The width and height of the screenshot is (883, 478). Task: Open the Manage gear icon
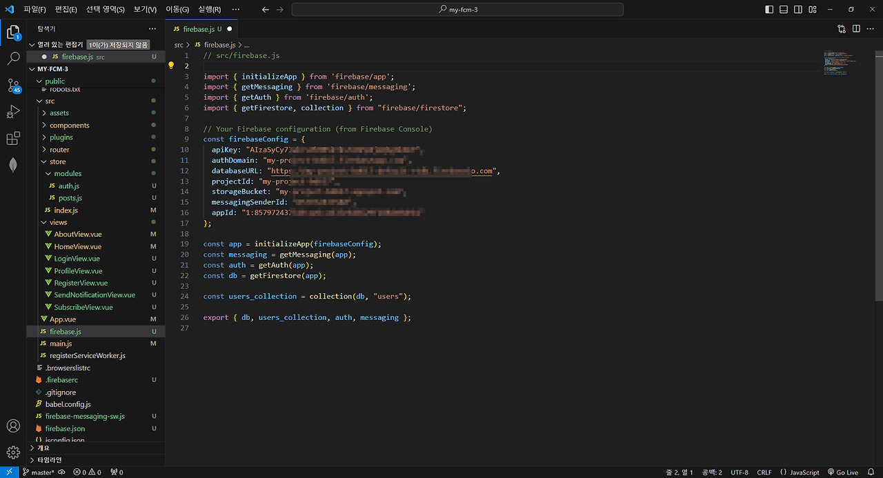click(x=13, y=452)
